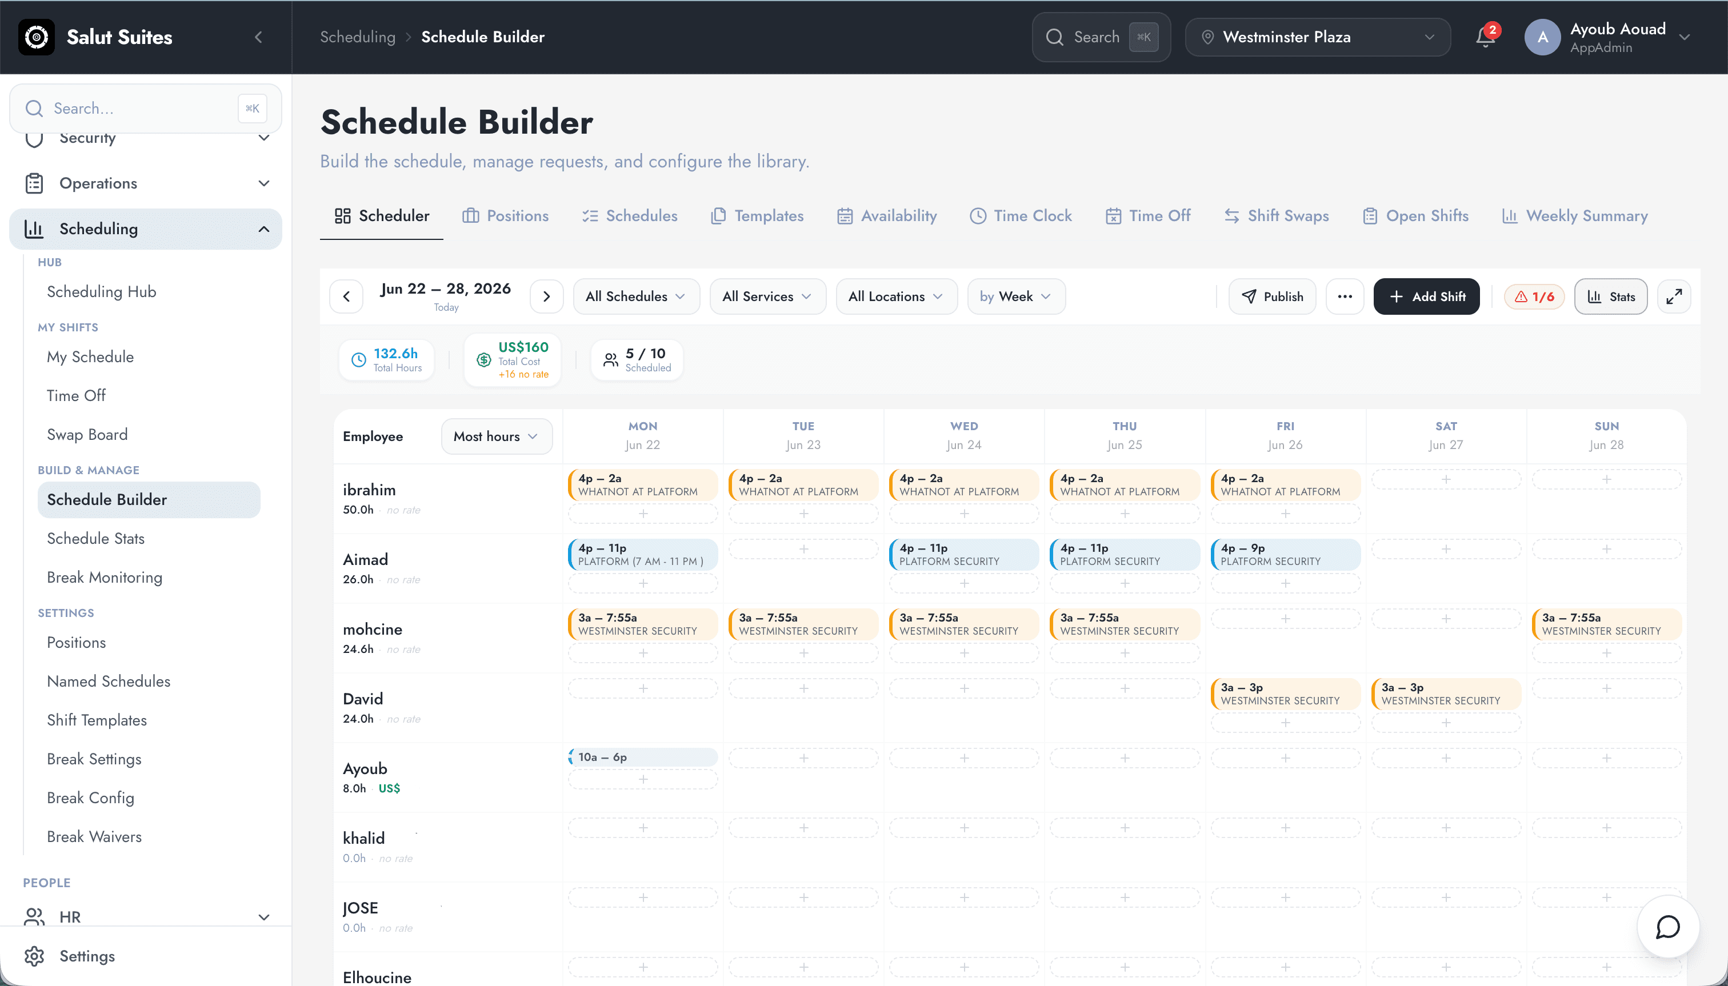Open the more options ellipsis menu
This screenshot has width=1728, height=986.
tap(1345, 296)
